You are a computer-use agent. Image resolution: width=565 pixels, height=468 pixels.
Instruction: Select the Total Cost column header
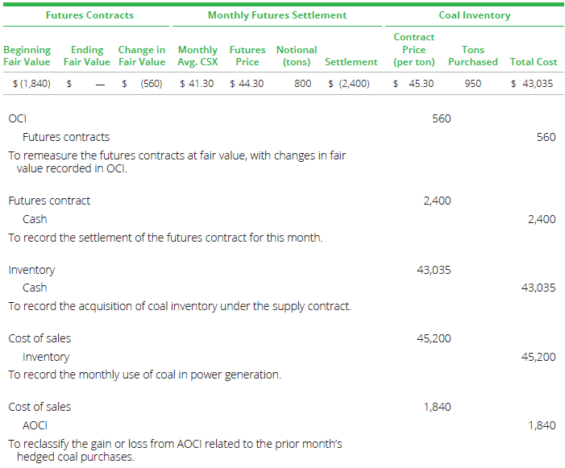coord(534,61)
